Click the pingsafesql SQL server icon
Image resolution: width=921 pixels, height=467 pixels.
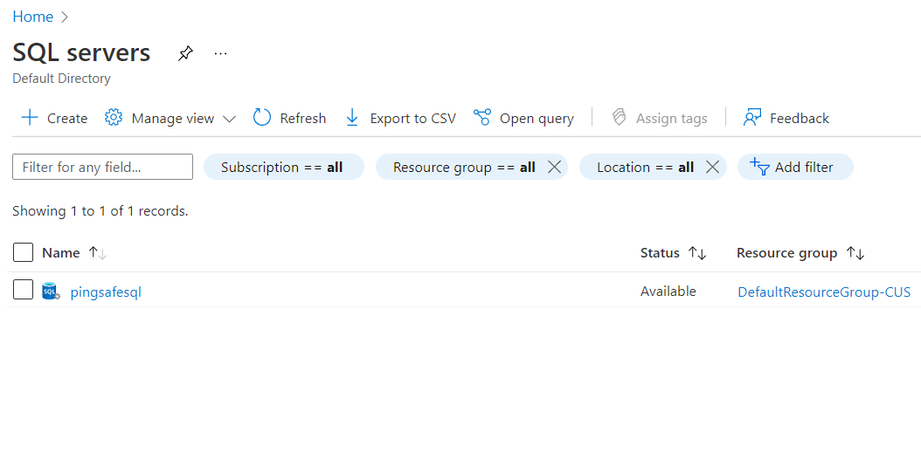coord(51,292)
